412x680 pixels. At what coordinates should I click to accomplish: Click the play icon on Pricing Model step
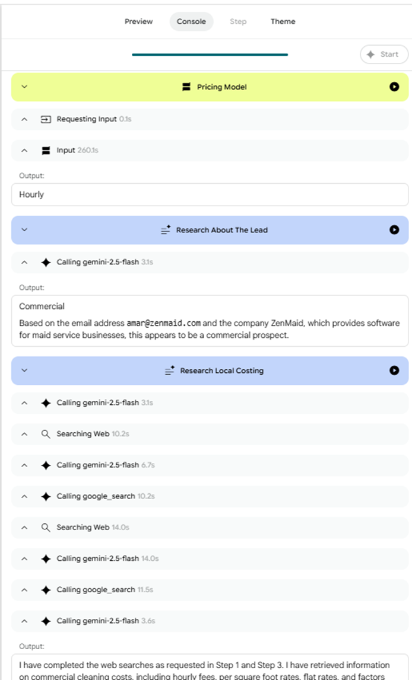pyautogui.click(x=394, y=87)
